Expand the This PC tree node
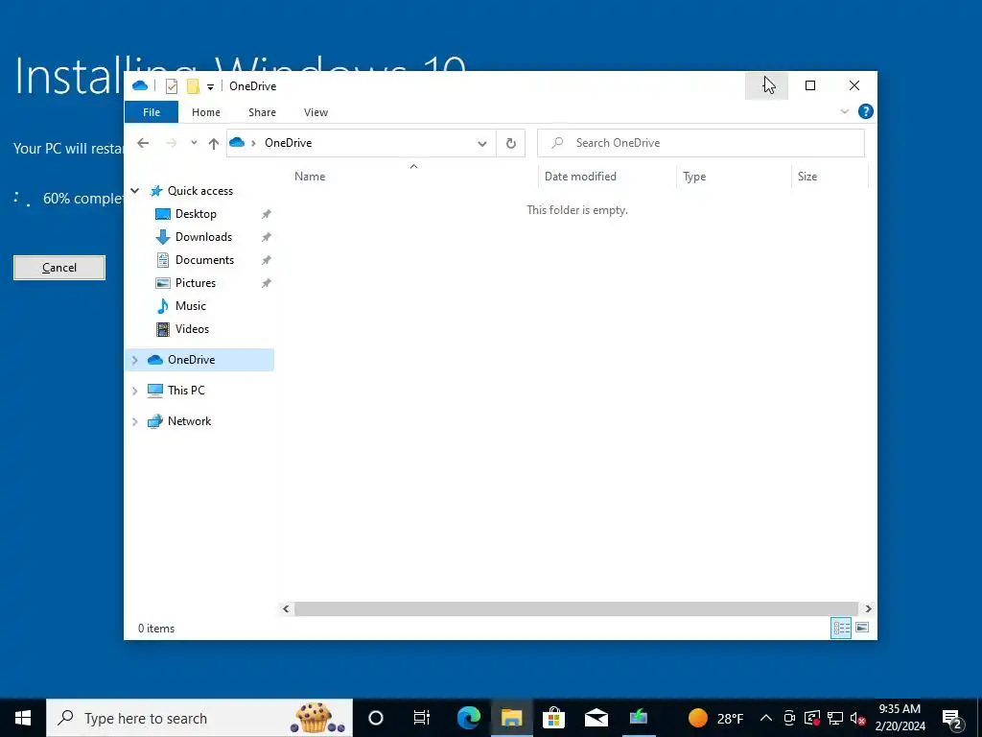 coord(134,391)
